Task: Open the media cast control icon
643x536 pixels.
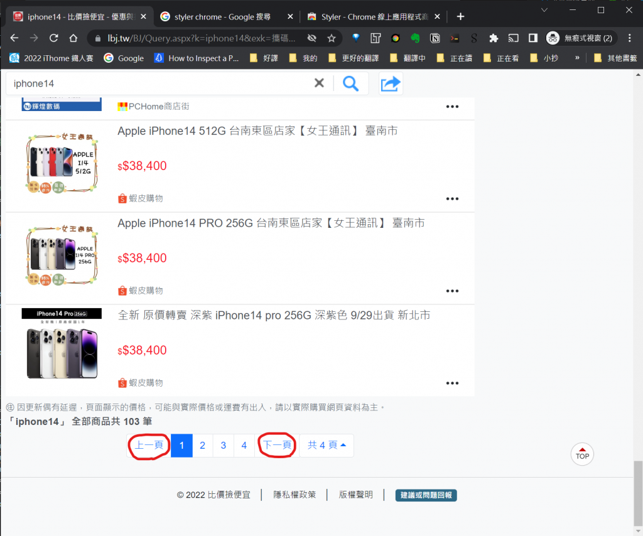Action: tap(514, 38)
